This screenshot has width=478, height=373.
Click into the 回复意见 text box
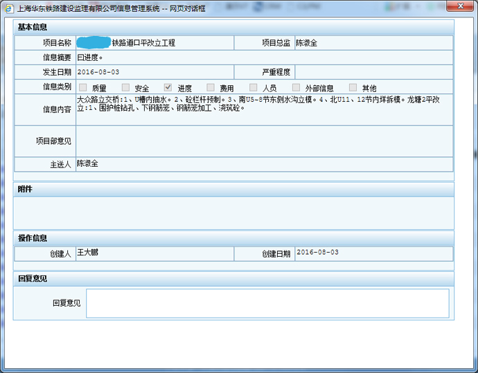point(267,303)
